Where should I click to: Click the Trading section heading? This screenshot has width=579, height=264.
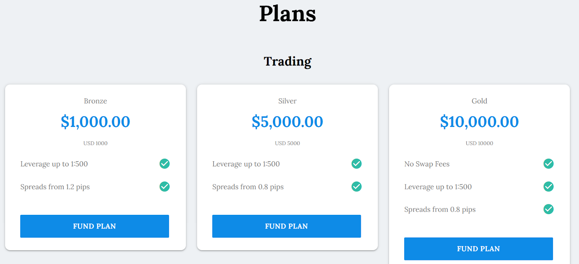(x=287, y=61)
